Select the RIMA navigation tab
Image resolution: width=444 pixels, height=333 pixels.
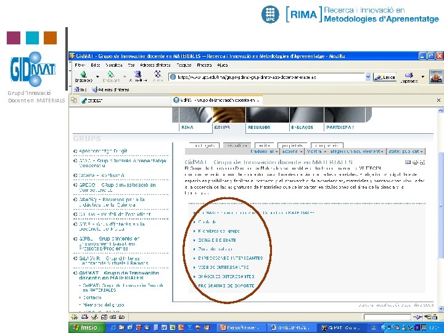187,128
